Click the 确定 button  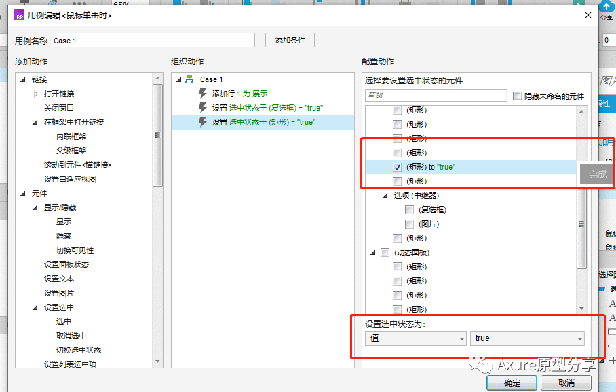click(x=512, y=383)
